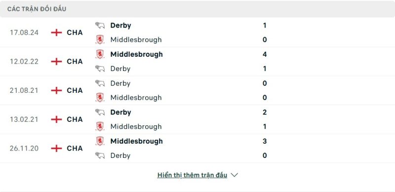Click Derby crest in 12.02.22 match
Viewport: 395px width, 192px height.
coord(100,69)
